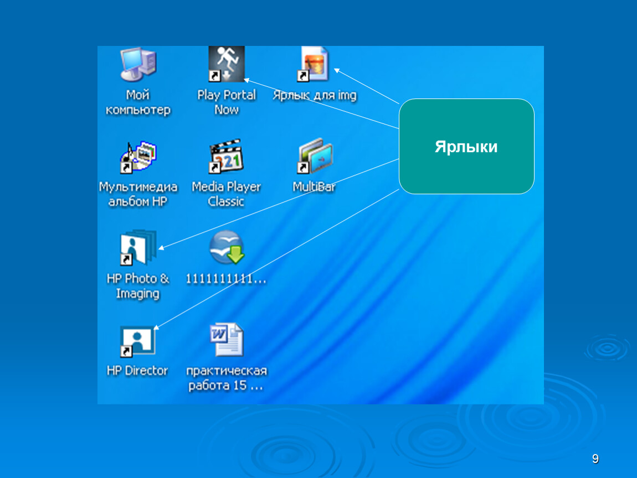Click the Мультимедиа альбом HP icon
Screen dimensions: 637x478
138,158
